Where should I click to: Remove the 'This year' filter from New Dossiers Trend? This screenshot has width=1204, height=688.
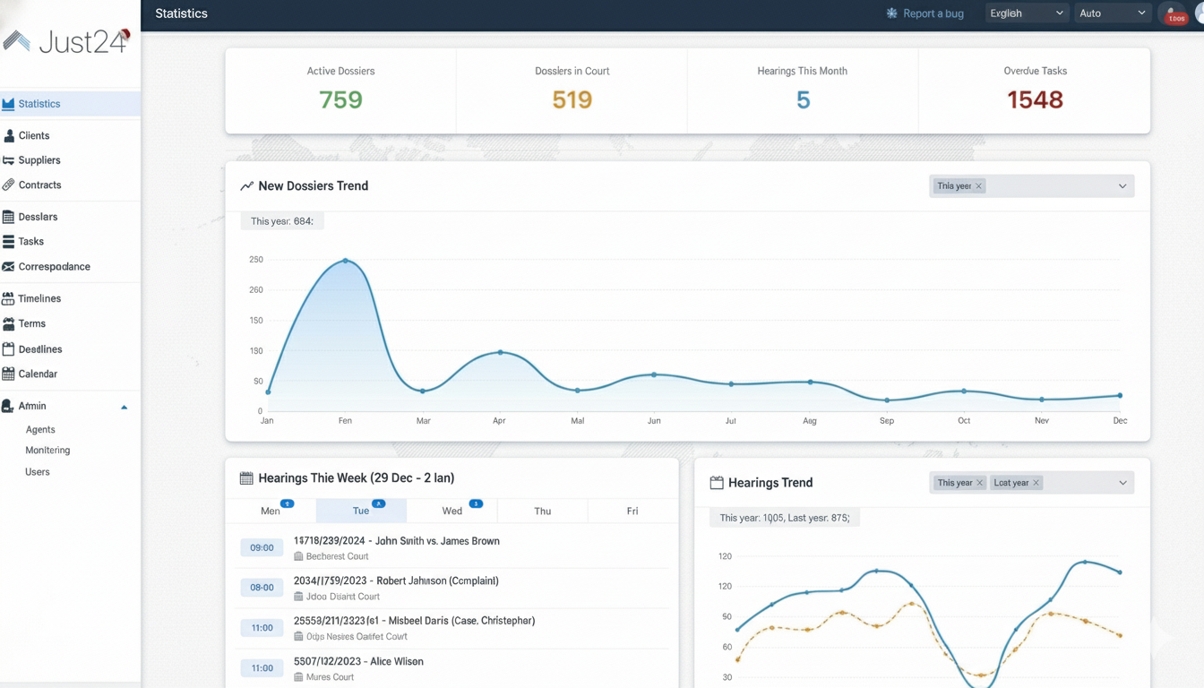(978, 185)
